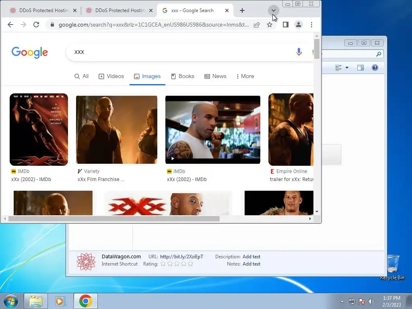Open the Variety xXx Film Franchise image

tap(117, 130)
